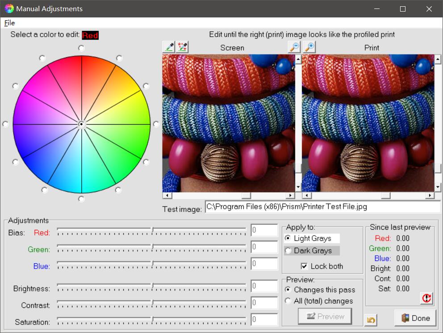
Task: Toggle the Lock both checkbox
Action: [305, 266]
